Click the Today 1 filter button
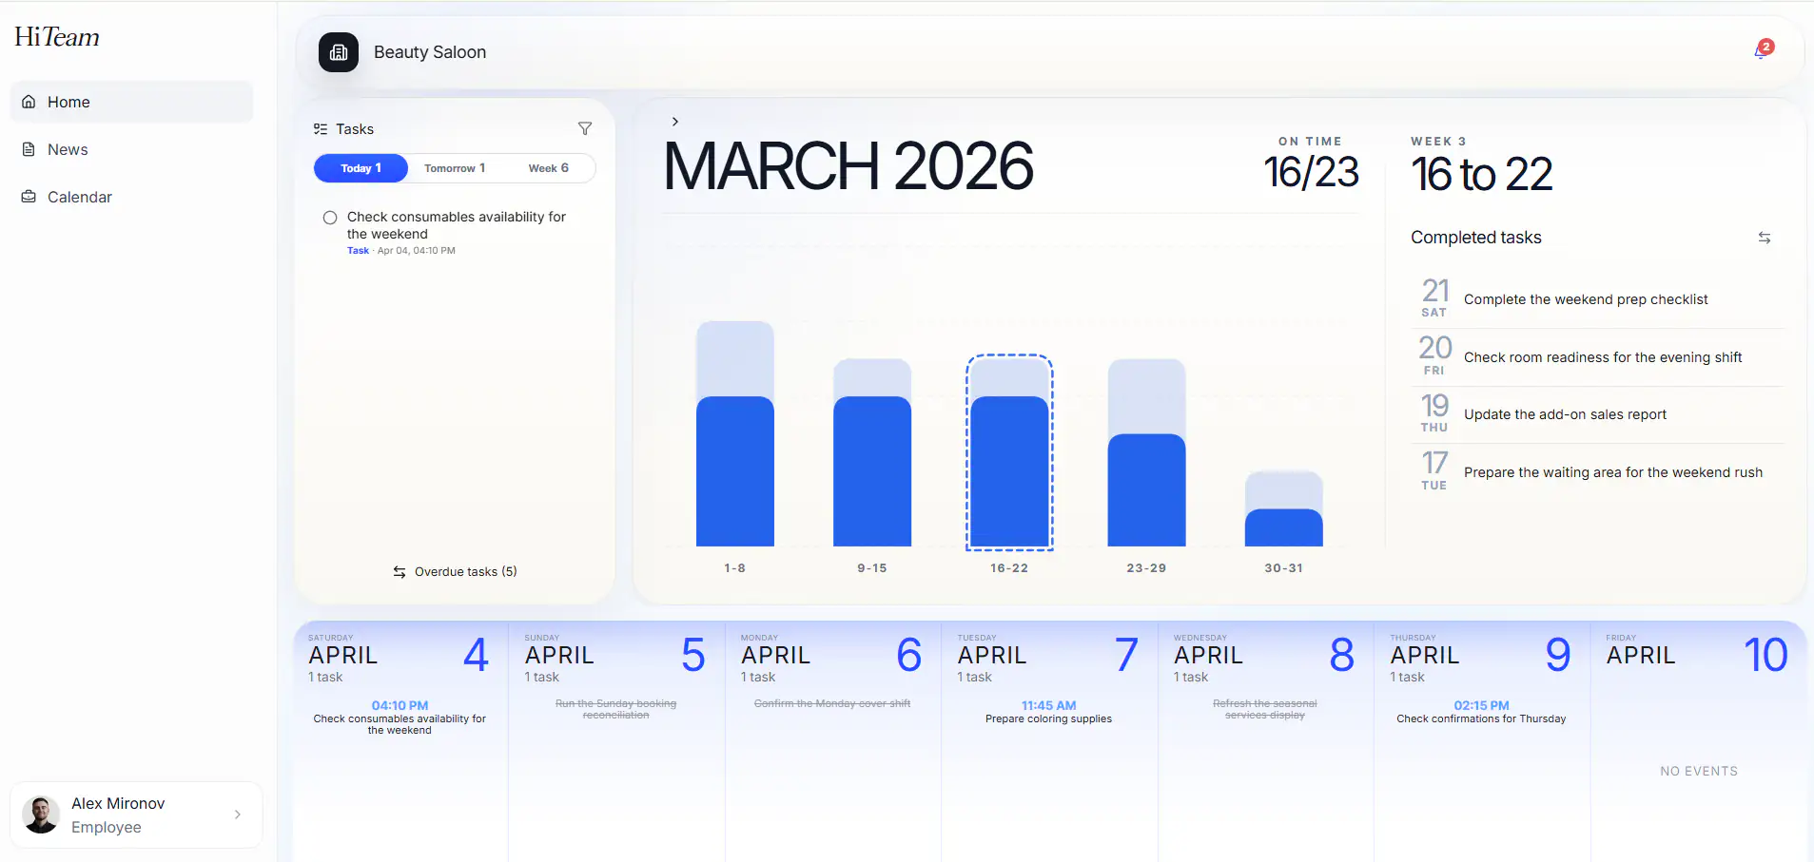 [361, 168]
